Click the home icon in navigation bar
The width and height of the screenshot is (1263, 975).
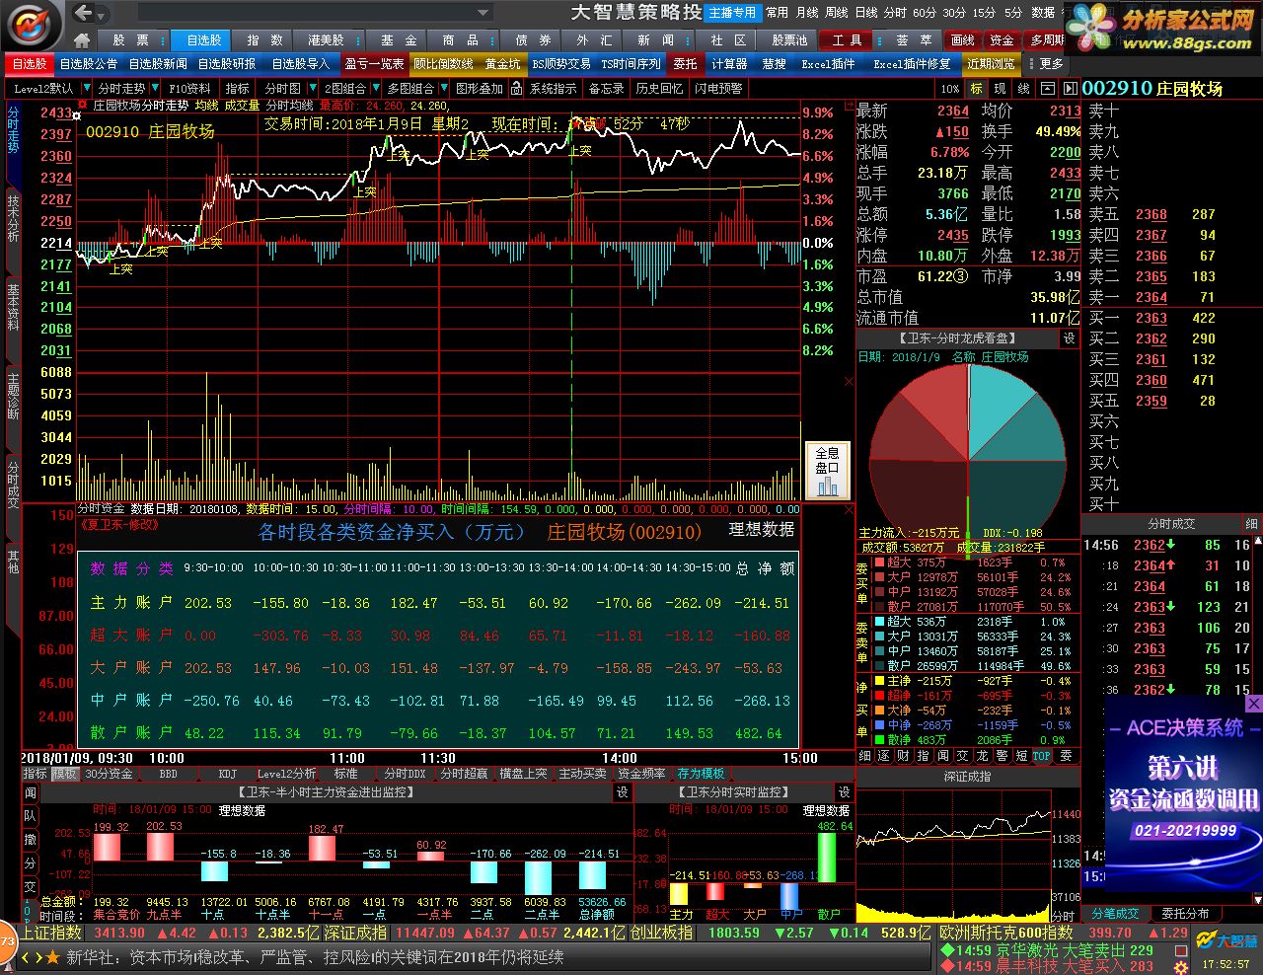82,39
